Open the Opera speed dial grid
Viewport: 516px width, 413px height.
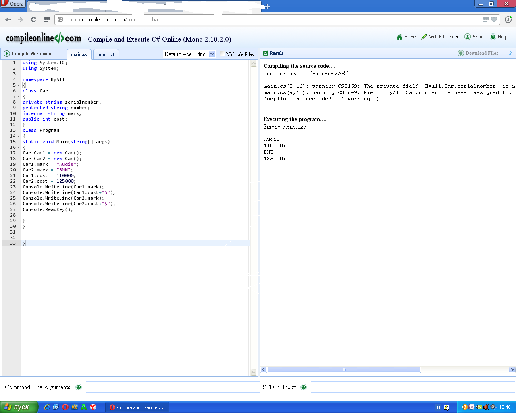pos(47,19)
